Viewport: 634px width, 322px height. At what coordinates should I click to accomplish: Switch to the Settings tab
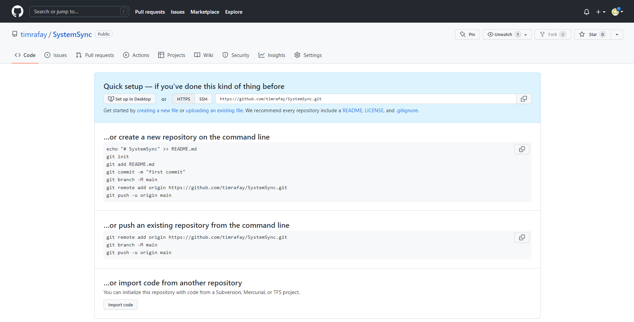308,55
